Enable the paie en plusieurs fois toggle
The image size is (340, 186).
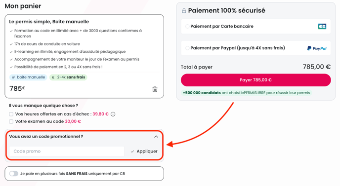click(x=14, y=174)
